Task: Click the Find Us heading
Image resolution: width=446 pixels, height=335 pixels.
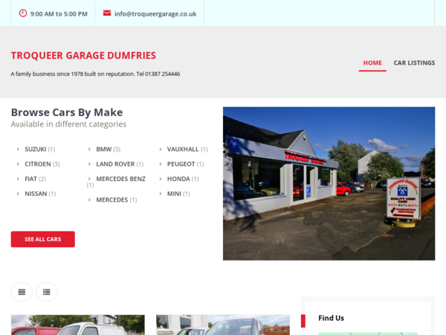Action: (331, 318)
